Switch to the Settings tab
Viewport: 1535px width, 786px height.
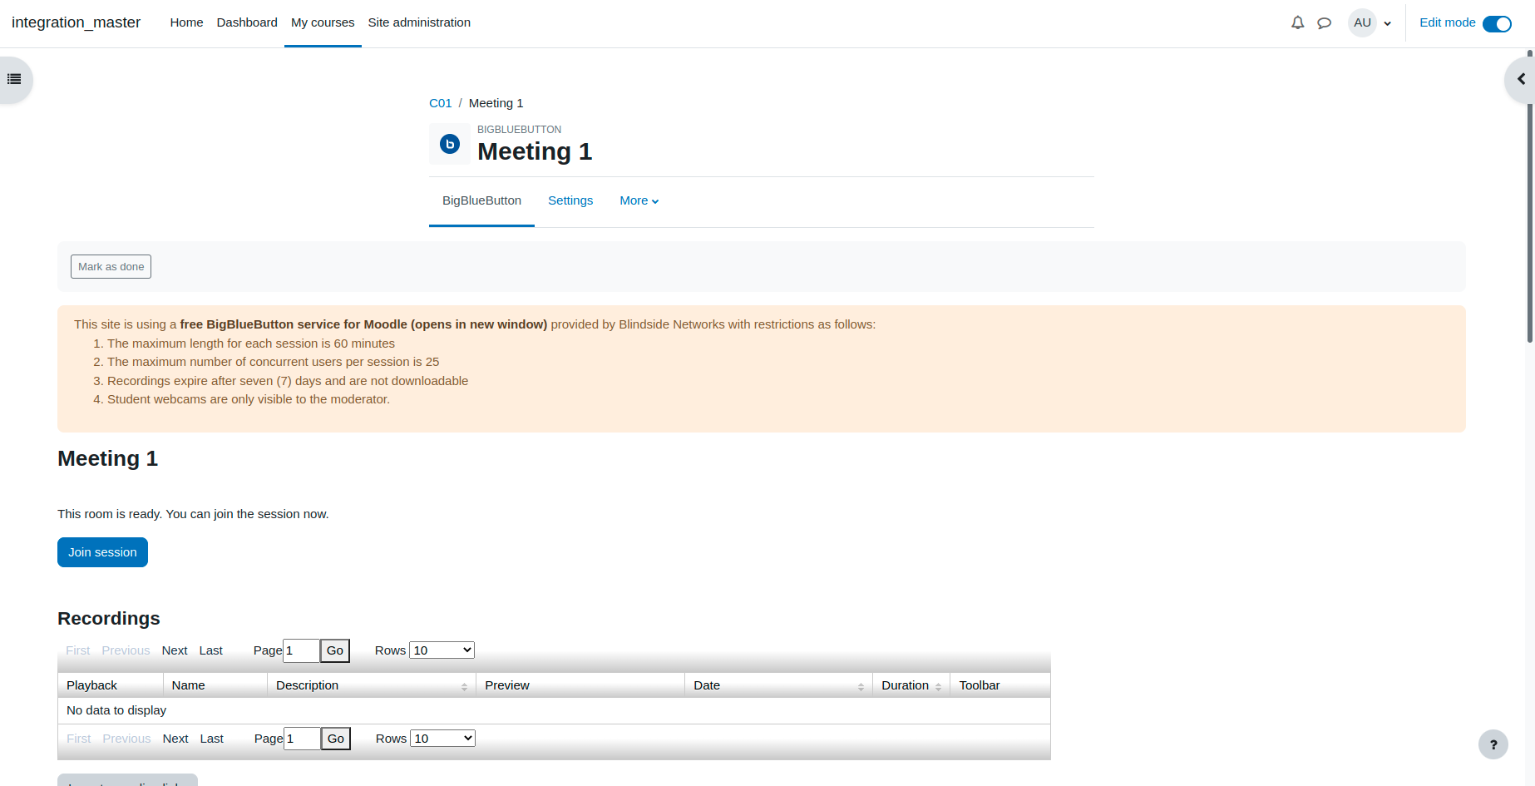(x=570, y=200)
